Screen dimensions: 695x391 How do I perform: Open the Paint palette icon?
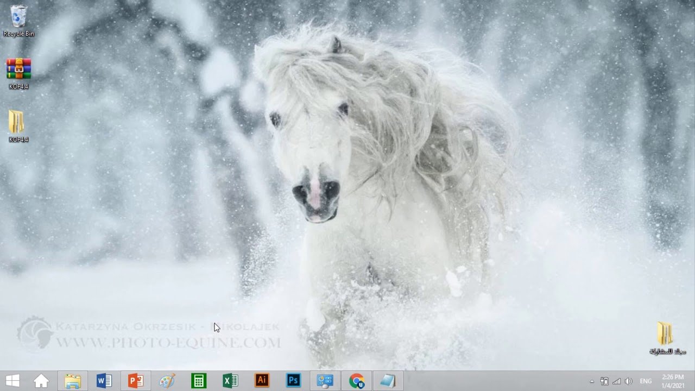click(x=167, y=381)
